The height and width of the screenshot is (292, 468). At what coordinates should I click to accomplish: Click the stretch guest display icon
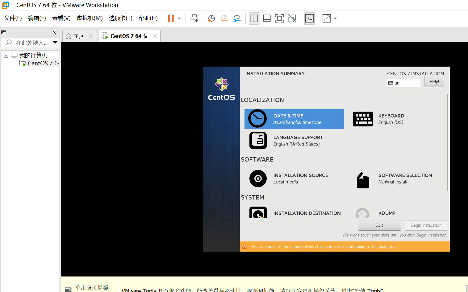click(x=327, y=19)
